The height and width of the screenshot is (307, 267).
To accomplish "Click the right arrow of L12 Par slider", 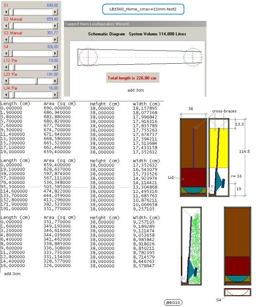I will click(55, 67).
